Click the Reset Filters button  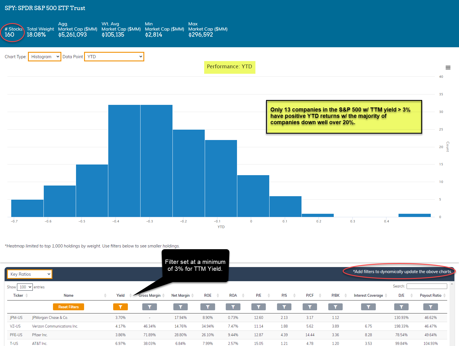pyautogui.click(x=69, y=307)
